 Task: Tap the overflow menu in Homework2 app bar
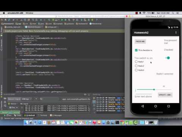click(176, 32)
